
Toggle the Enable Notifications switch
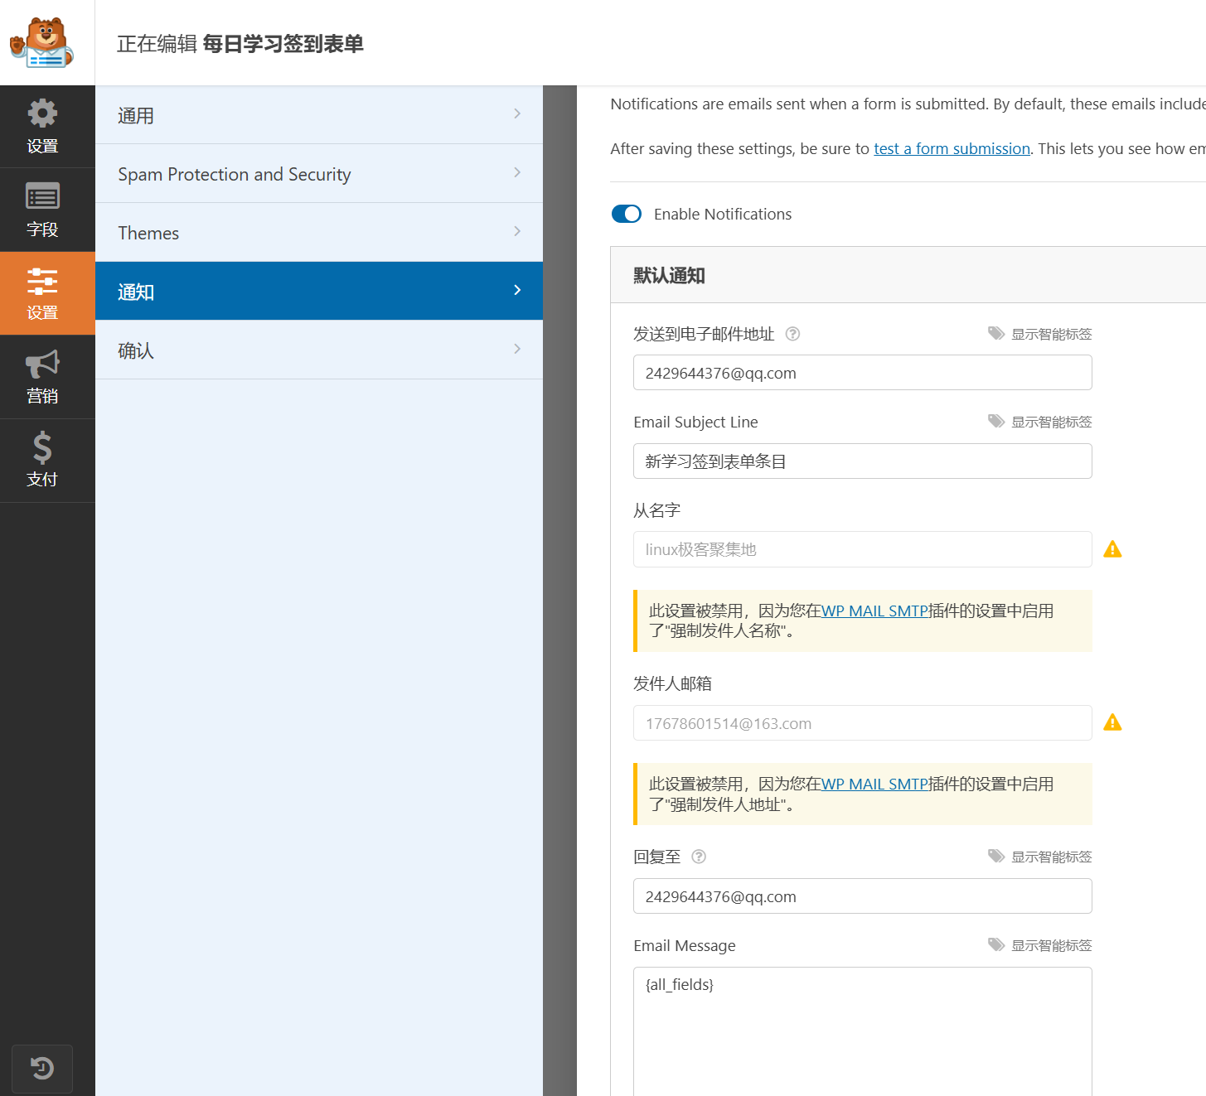627,214
